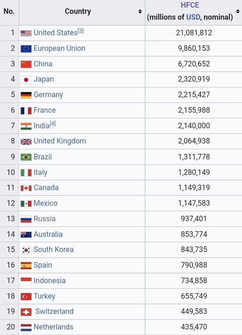The height and width of the screenshot is (335, 242).
Task: Go to the China country page
Action: coord(43,64)
